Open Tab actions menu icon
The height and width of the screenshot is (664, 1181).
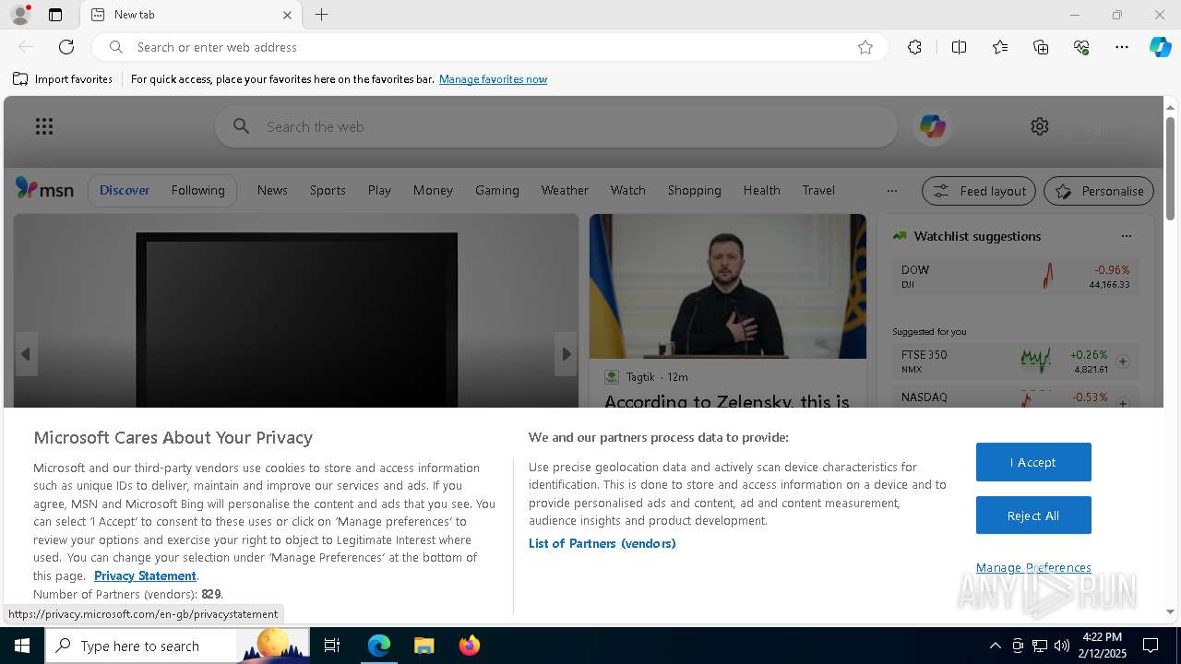point(55,15)
